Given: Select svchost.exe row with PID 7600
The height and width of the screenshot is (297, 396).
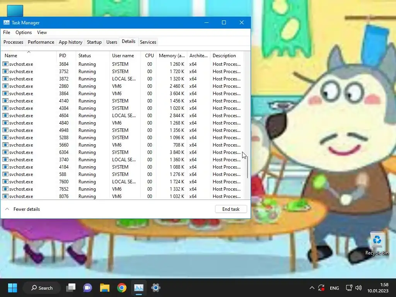Looking at the screenshot, I should click(122, 181).
